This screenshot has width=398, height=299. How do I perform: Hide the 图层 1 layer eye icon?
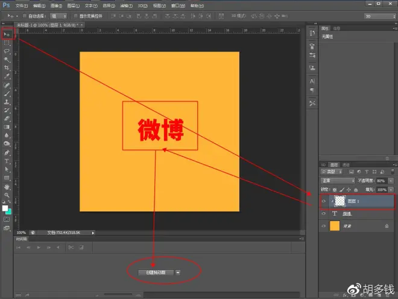tap(324, 201)
